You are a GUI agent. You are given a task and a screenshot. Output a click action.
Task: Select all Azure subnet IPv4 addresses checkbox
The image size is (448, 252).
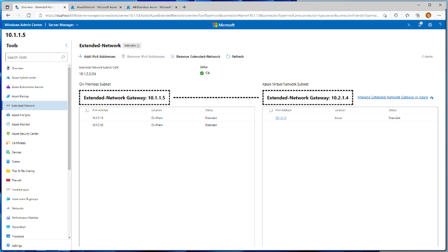271,110
